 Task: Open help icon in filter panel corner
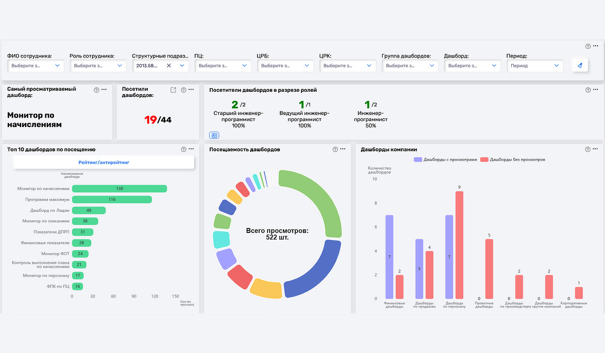pyautogui.click(x=588, y=46)
